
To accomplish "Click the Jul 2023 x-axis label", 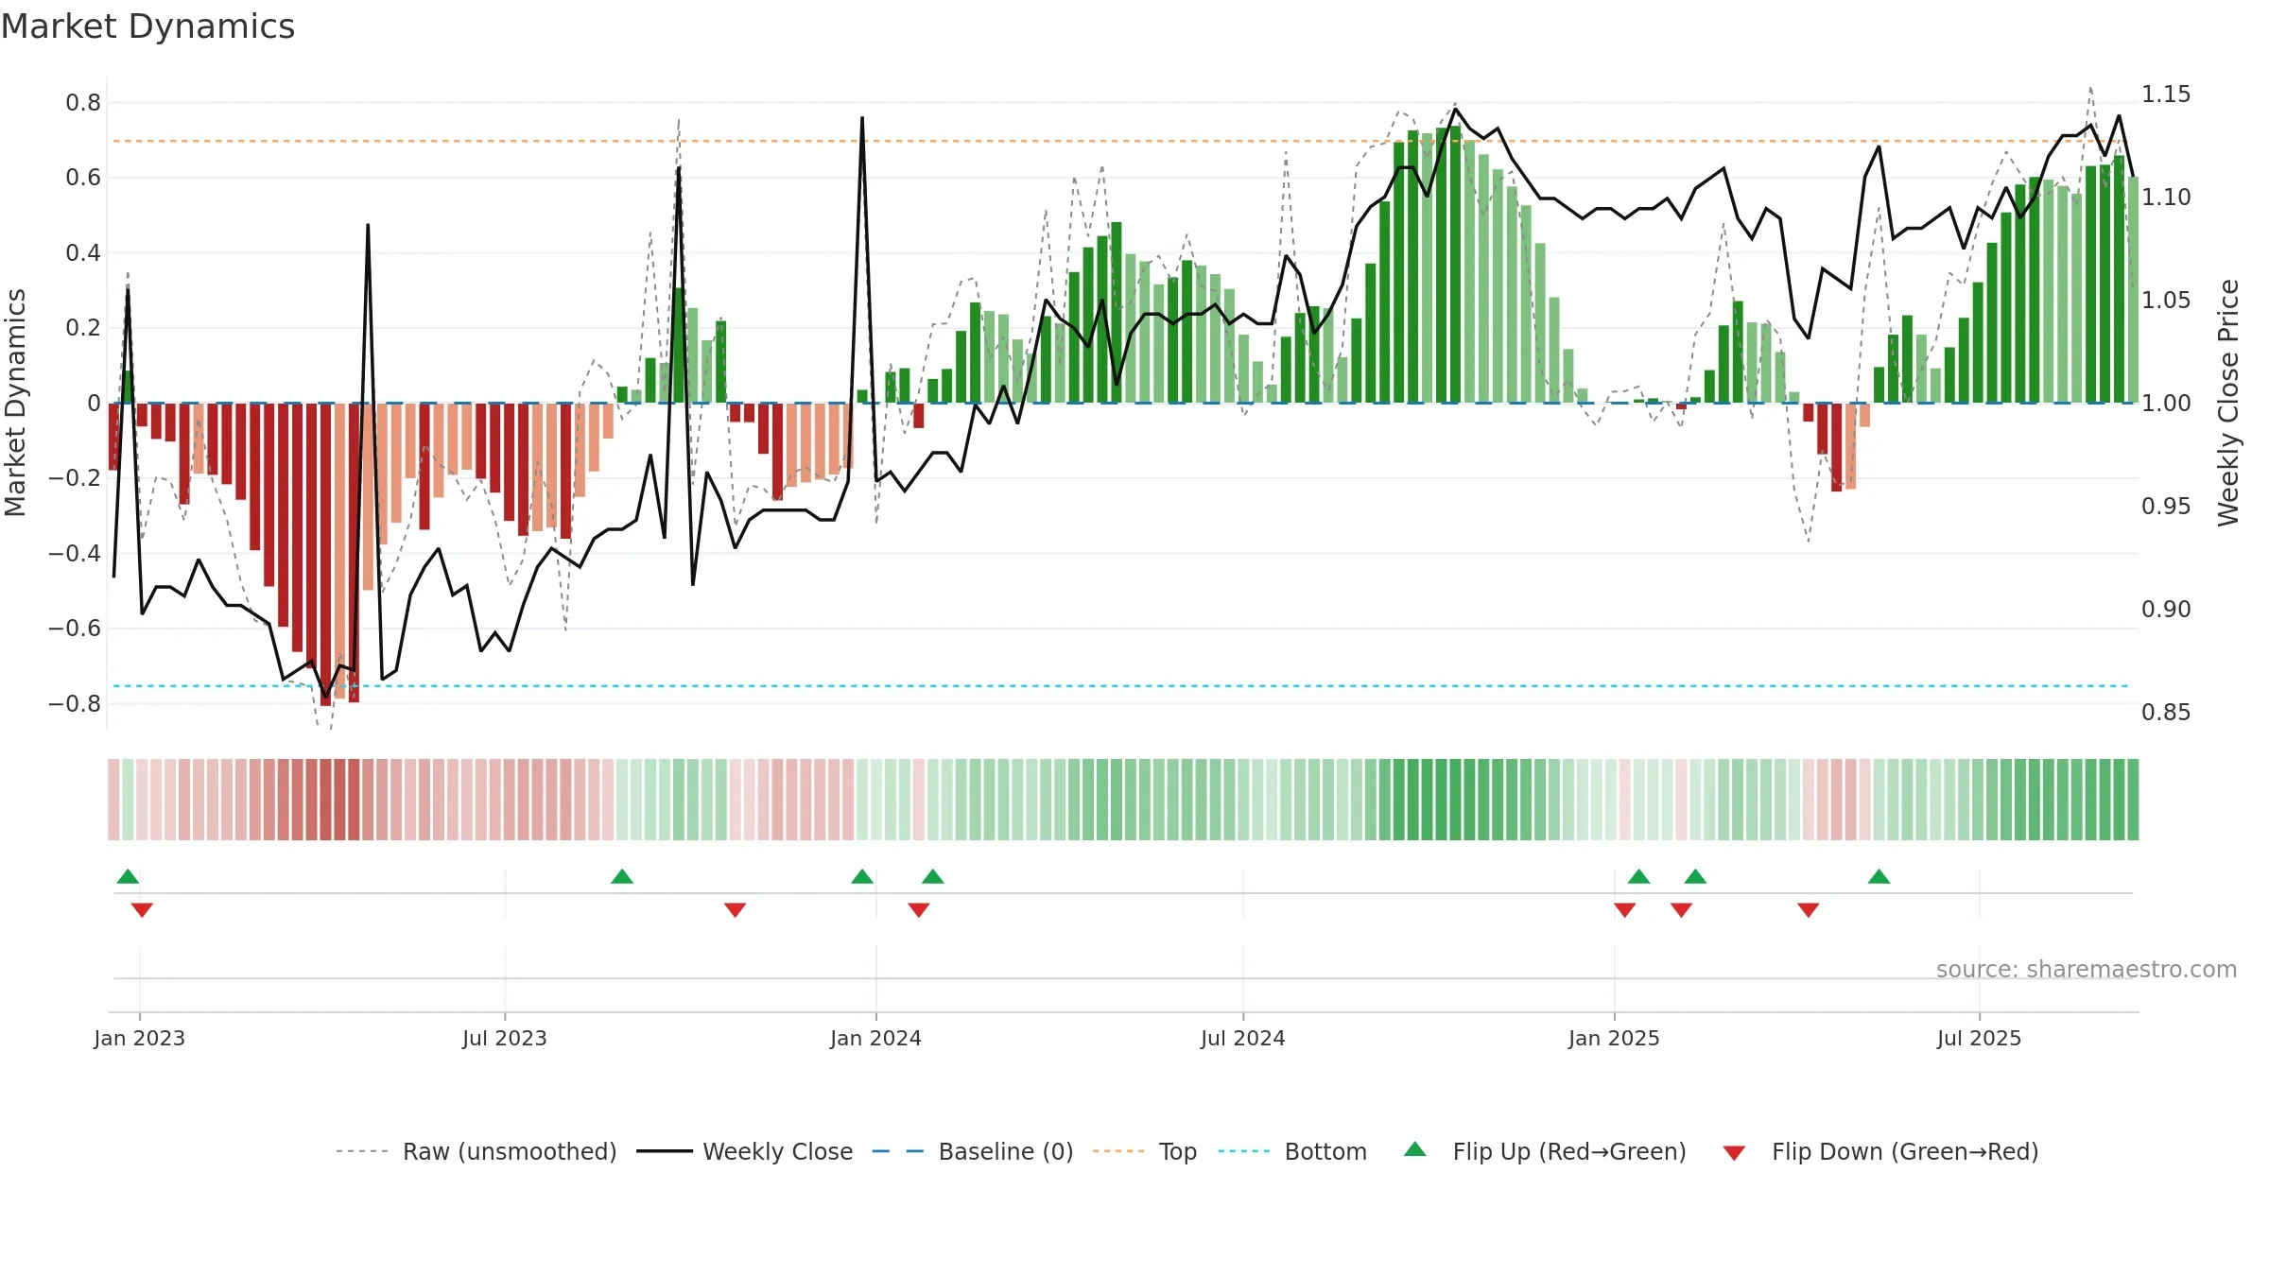I will click(505, 1038).
